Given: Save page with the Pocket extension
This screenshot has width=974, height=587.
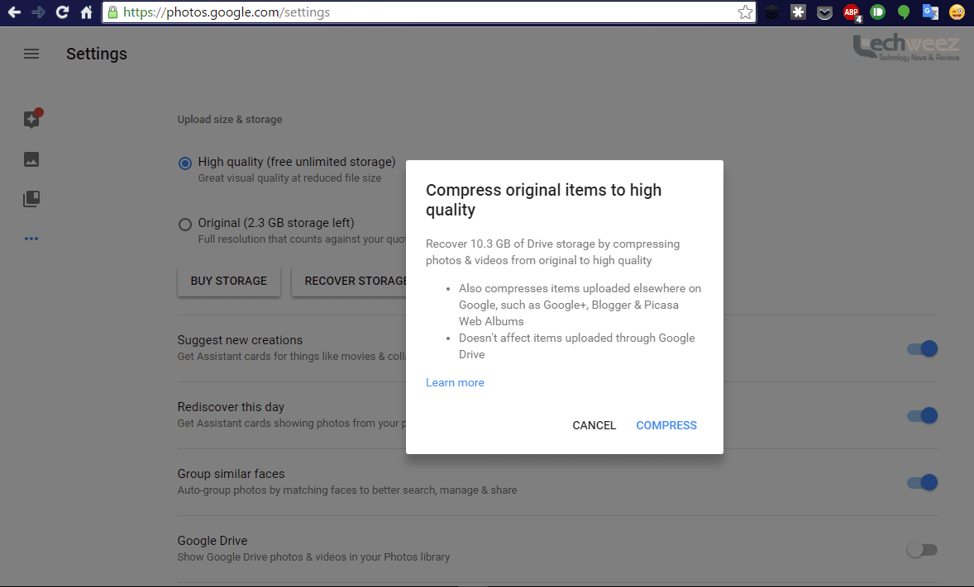Looking at the screenshot, I should point(824,12).
